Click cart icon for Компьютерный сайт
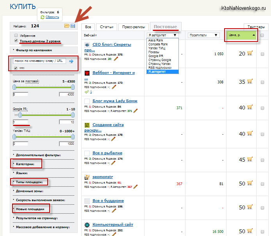This screenshot has height=236, width=271. [250, 231]
